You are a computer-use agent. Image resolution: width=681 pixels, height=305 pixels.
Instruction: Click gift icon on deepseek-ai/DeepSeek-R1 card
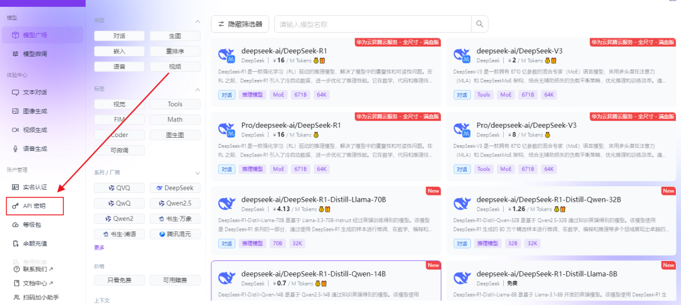pyautogui.click(x=323, y=60)
